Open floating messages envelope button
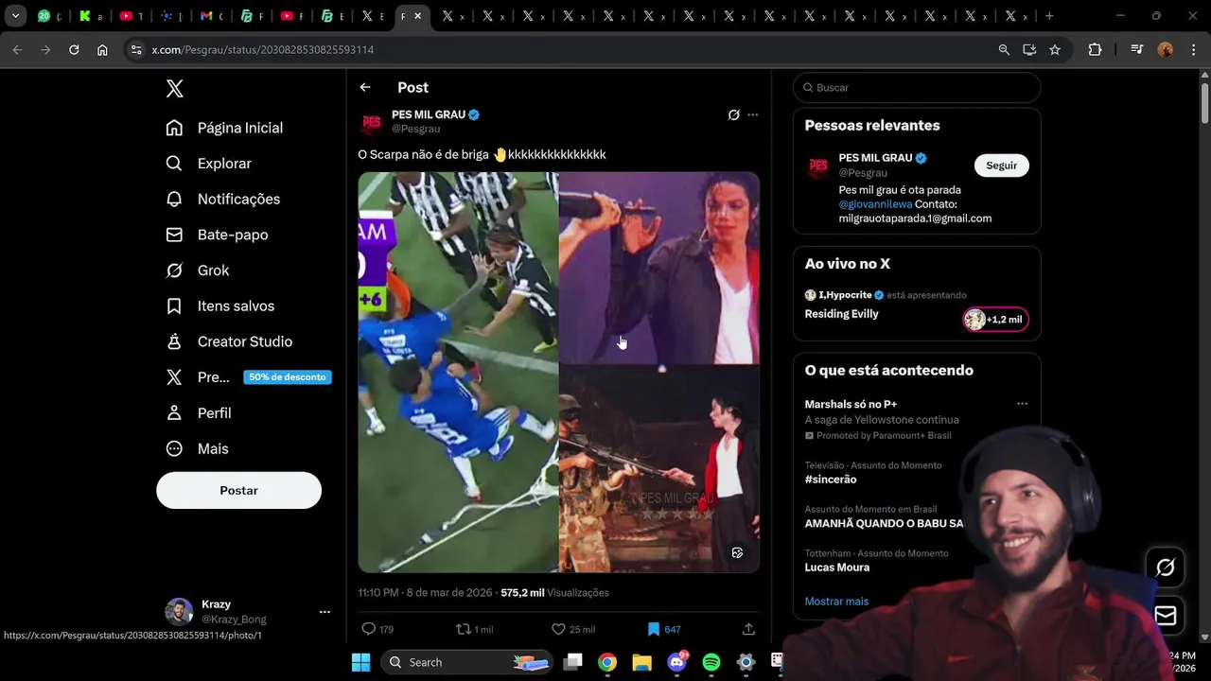The height and width of the screenshot is (681, 1211). pyautogui.click(x=1166, y=616)
